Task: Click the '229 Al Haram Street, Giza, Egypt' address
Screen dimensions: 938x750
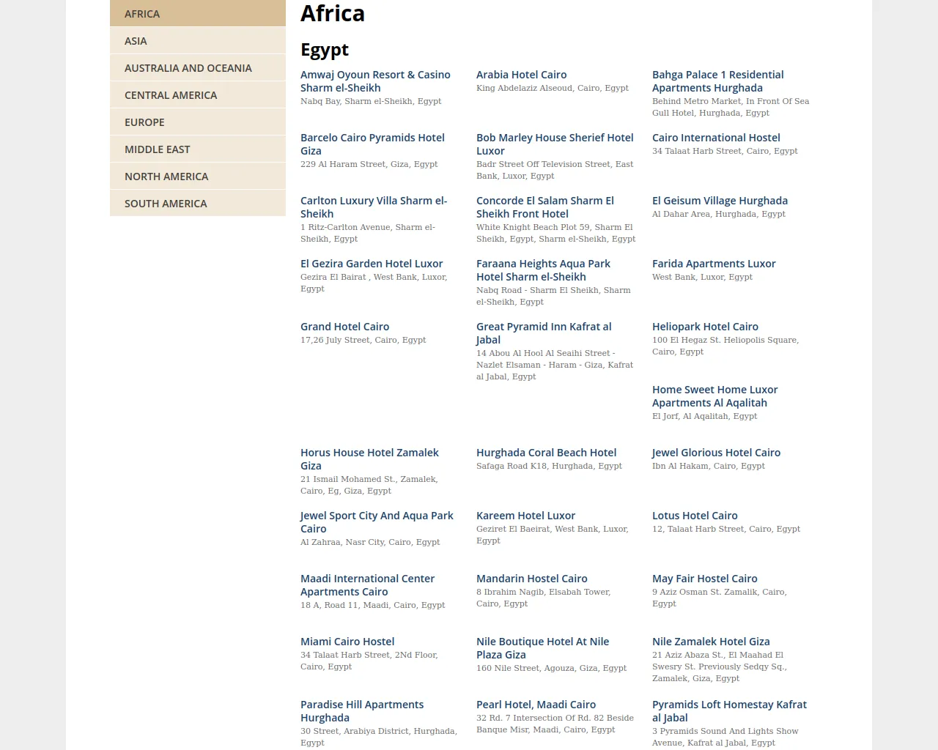Action: 369,164
